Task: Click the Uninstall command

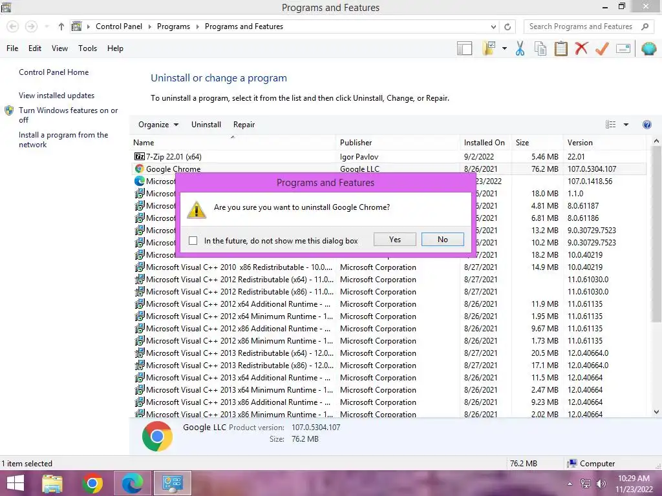Action: (206, 125)
